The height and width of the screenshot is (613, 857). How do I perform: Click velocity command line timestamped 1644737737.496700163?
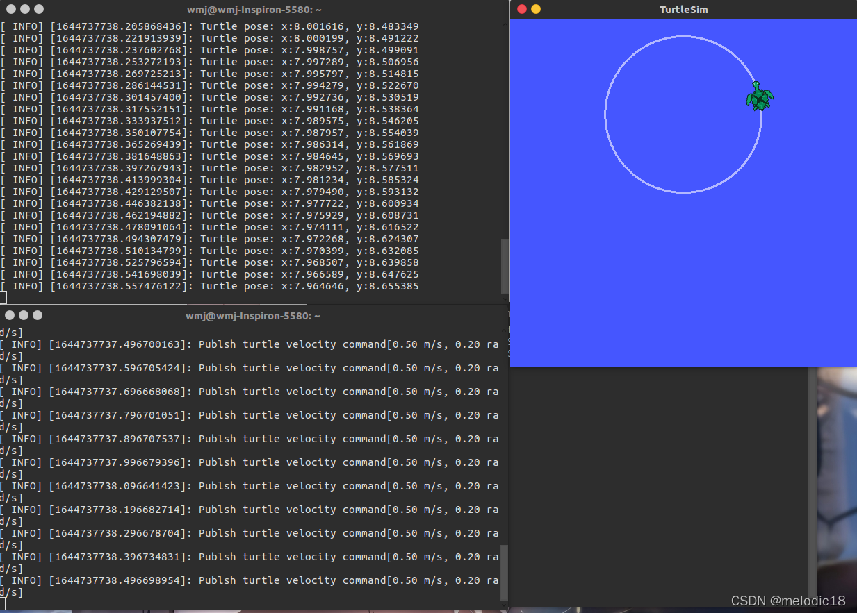point(250,344)
